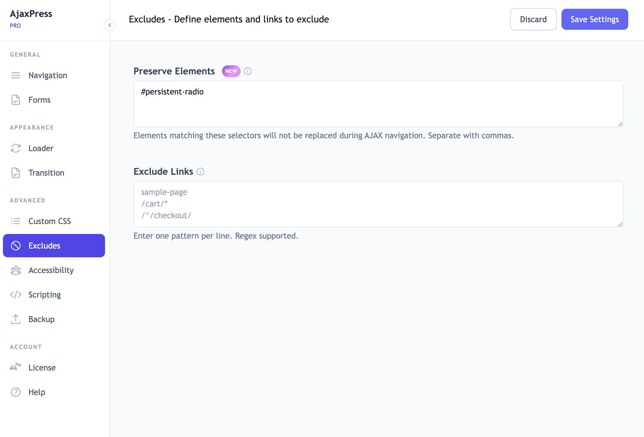Collapse the sidebar with the chevron button
The width and height of the screenshot is (644, 437).
coord(110,25)
